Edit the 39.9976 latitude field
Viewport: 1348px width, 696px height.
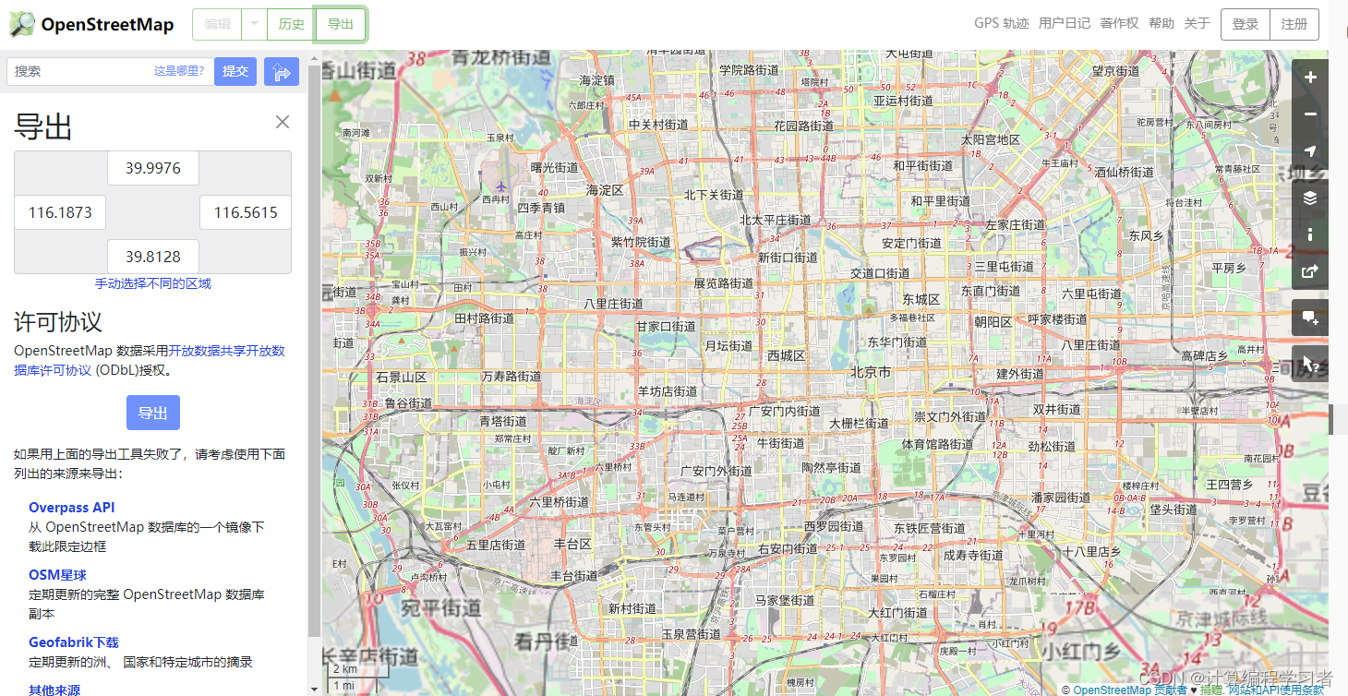point(152,168)
